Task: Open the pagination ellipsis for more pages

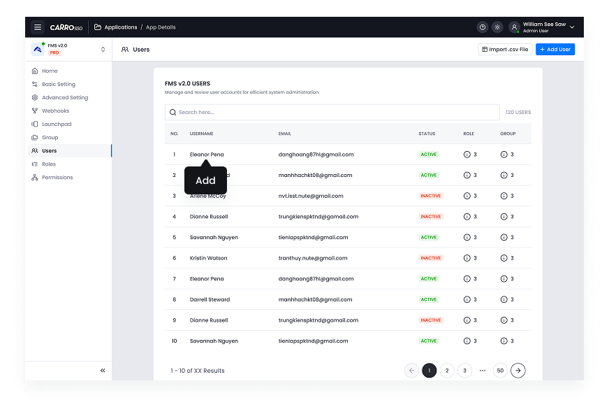Action: [x=482, y=370]
